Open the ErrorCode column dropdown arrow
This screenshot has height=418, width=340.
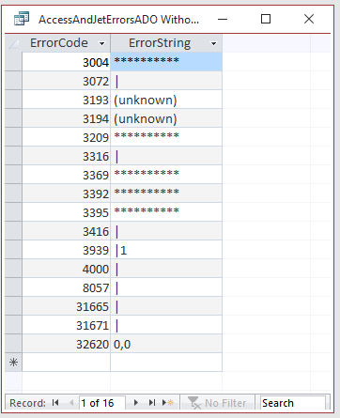102,43
